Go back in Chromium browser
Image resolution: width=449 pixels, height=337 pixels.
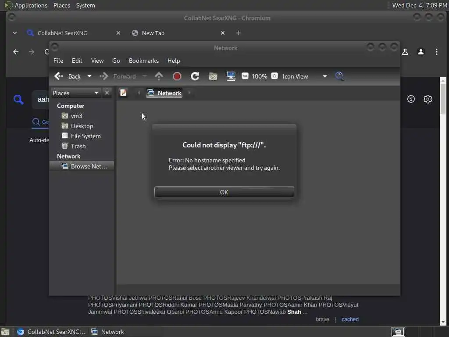pos(16,52)
